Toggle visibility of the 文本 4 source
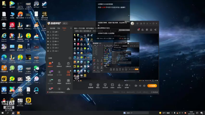This screenshot has height=115, width=205. (x=48, y=38)
